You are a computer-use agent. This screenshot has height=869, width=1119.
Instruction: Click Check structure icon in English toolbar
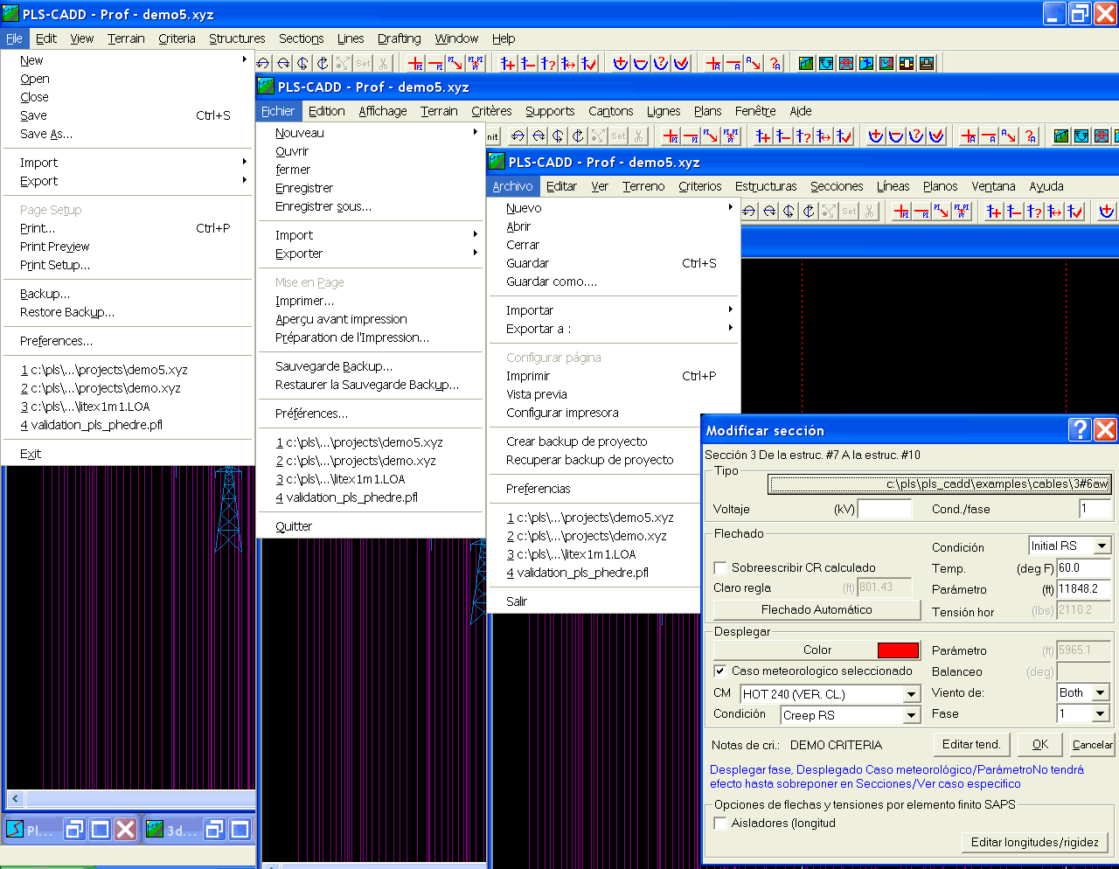(588, 63)
